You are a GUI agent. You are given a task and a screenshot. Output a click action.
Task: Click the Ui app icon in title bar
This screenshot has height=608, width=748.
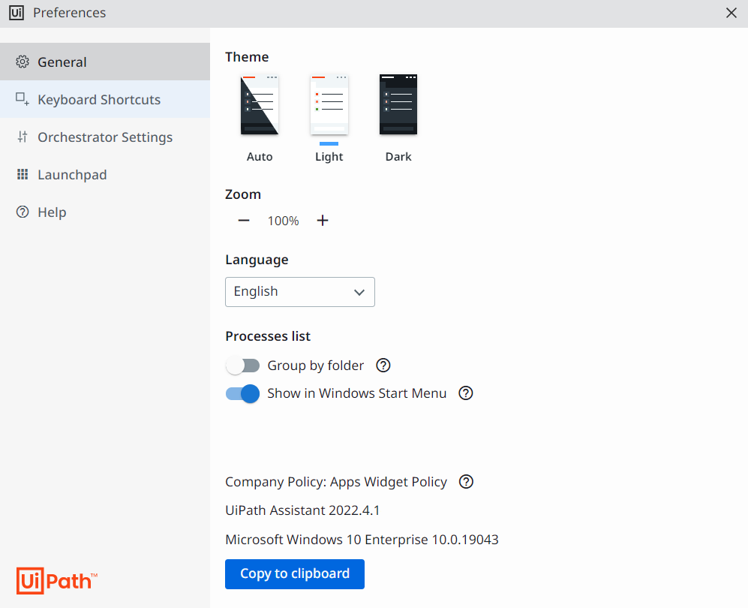(x=17, y=13)
